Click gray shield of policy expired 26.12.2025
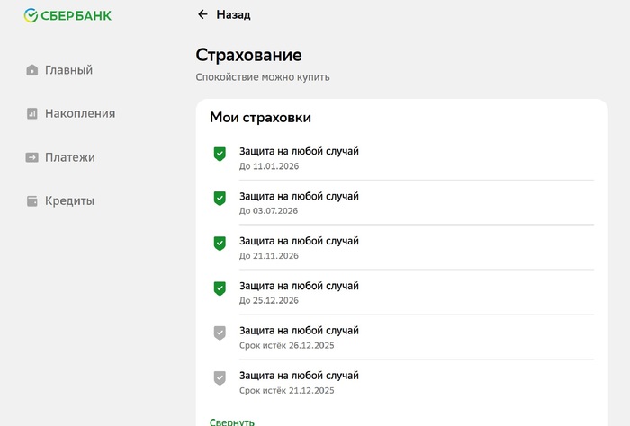Viewport: 630px width, 426px height. click(220, 333)
